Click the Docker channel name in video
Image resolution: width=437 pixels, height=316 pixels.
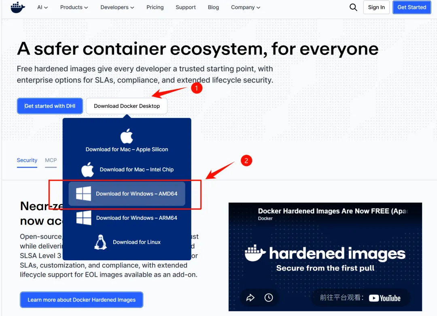(x=265, y=219)
